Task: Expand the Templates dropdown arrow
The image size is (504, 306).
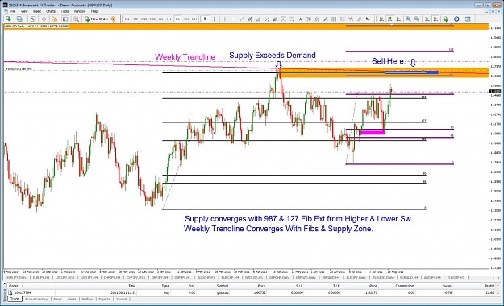Action: 473,19
